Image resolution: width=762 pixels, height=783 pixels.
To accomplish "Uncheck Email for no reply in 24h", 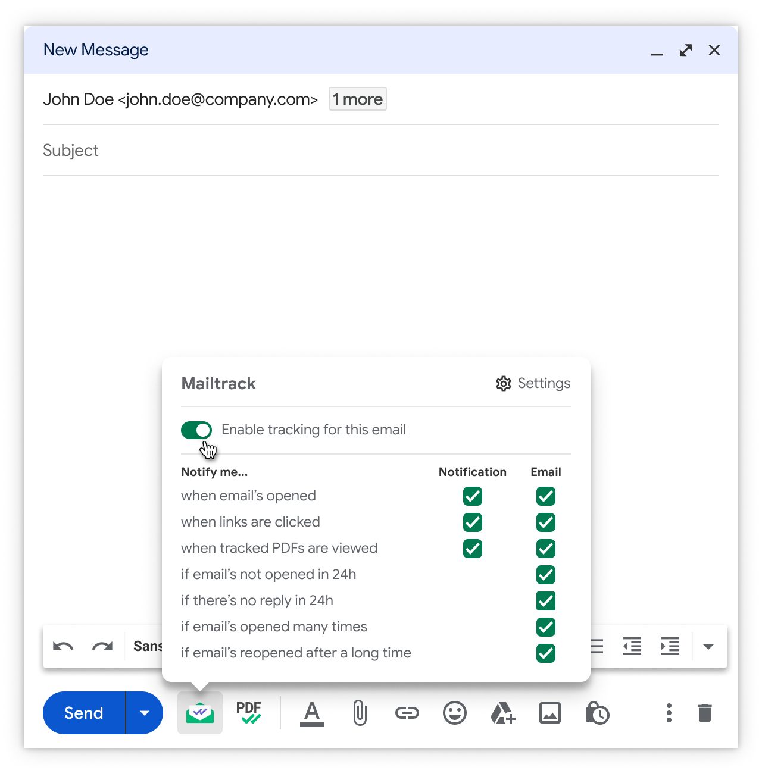I will pyautogui.click(x=546, y=601).
